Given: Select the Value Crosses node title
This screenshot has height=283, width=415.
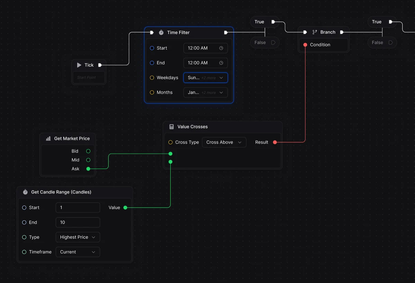Looking at the screenshot, I should pos(193,127).
